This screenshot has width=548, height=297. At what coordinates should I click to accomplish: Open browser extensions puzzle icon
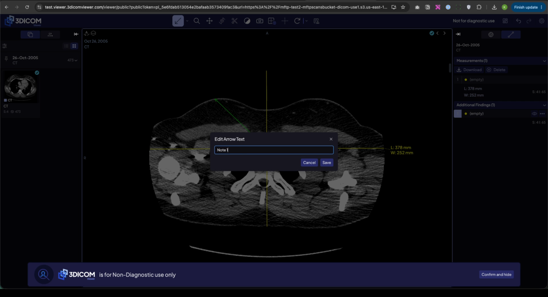pos(479,7)
